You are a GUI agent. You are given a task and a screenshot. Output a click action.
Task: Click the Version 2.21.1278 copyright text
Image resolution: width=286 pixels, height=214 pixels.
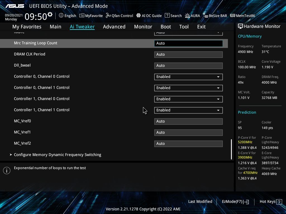click(x=143, y=209)
